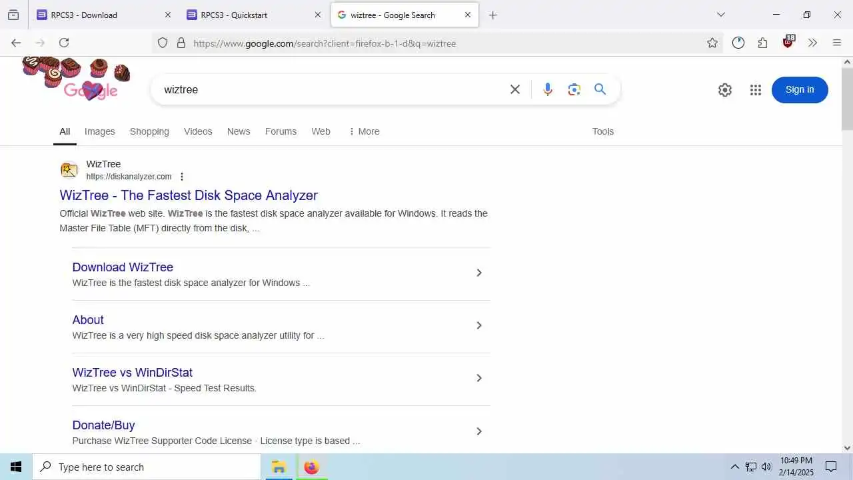Select the wiztree Google Search tab
This screenshot has width=853, height=480.
point(405,15)
